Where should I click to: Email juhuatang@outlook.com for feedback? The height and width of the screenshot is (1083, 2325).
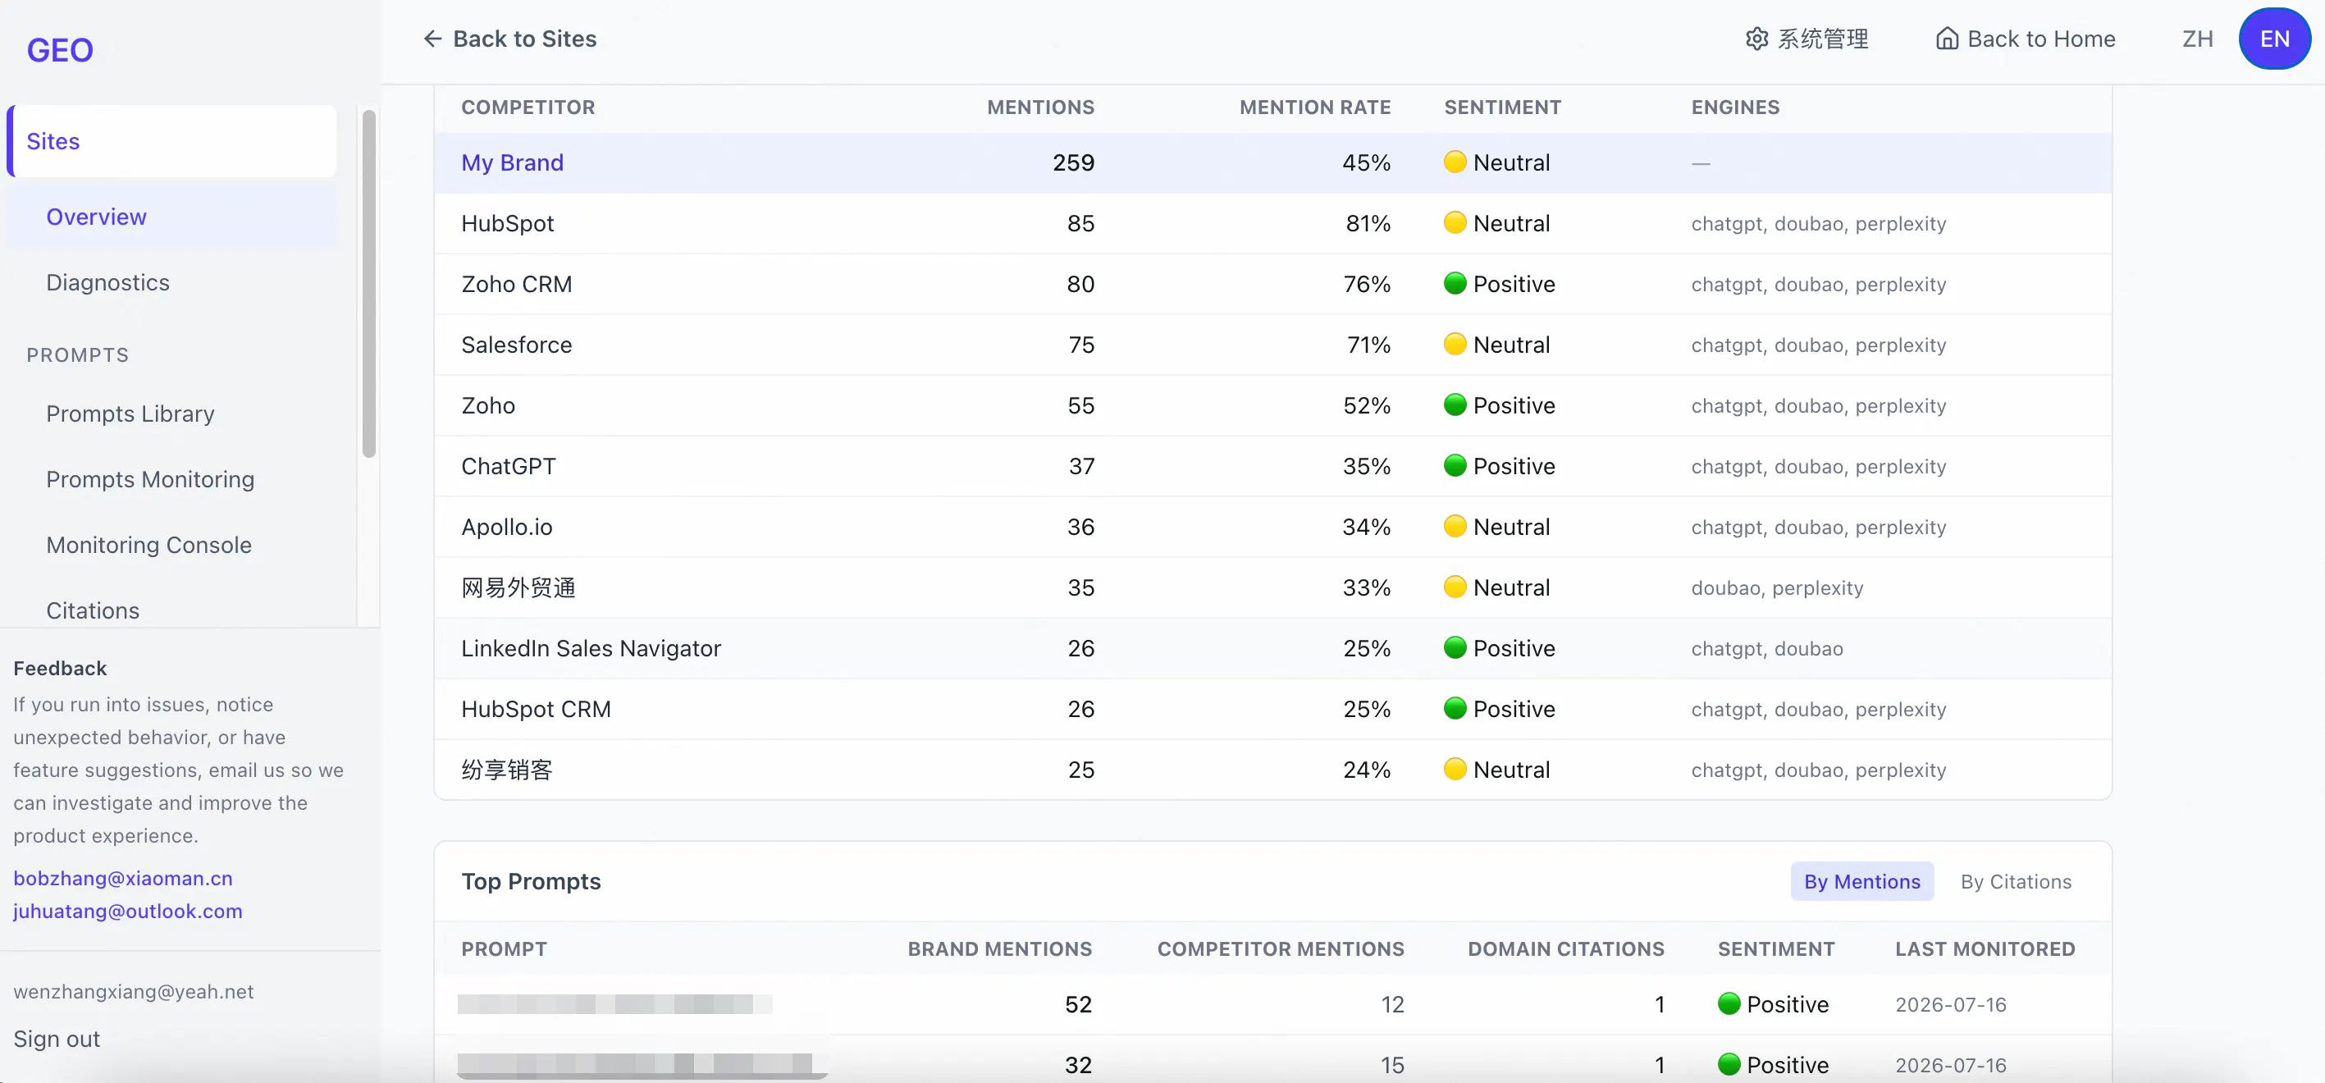click(x=128, y=912)
